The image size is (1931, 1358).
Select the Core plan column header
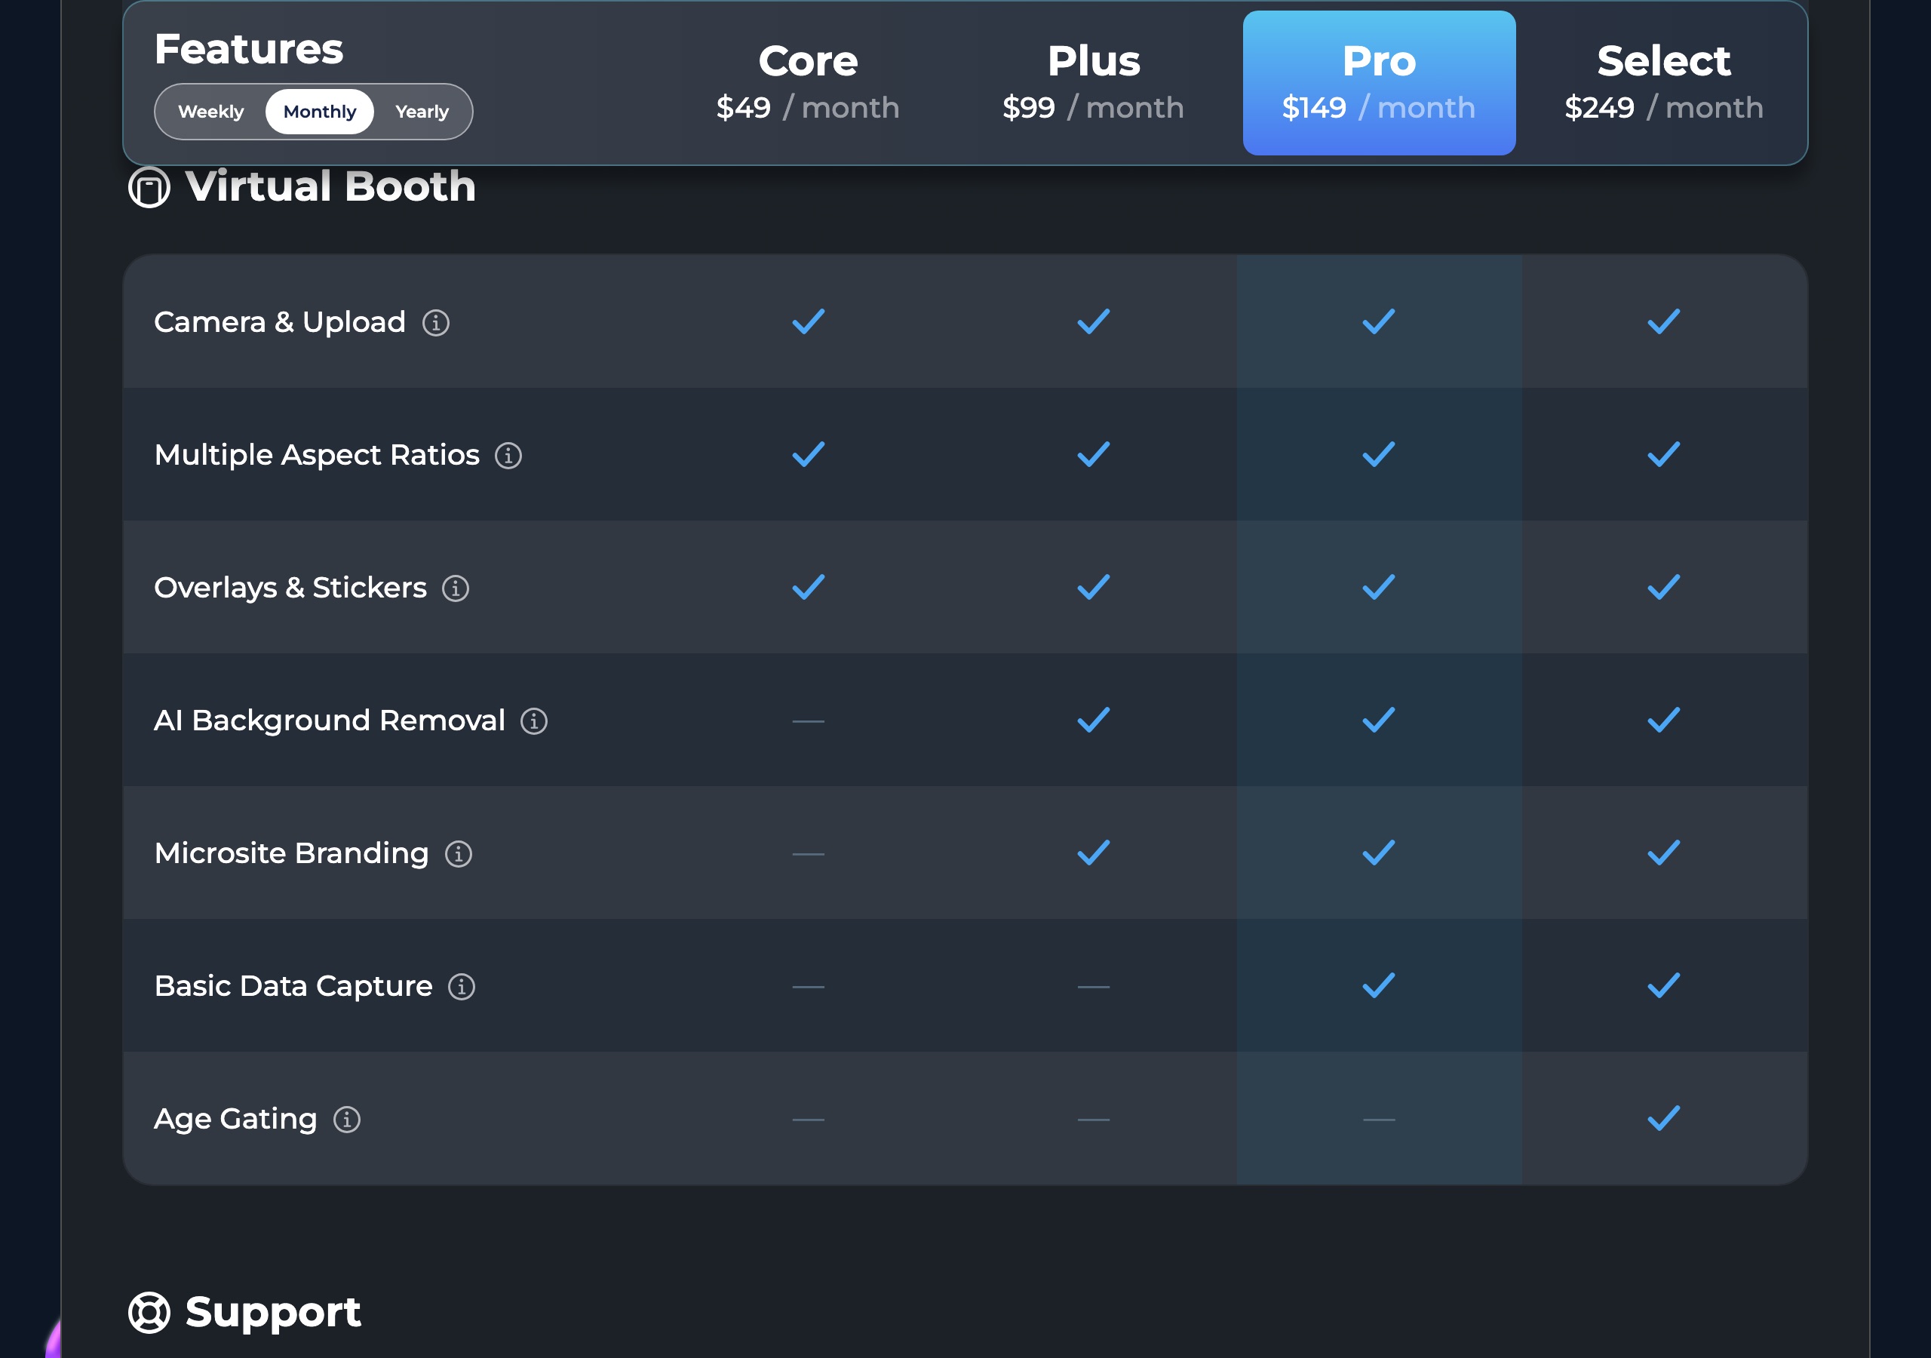[808, 82]
